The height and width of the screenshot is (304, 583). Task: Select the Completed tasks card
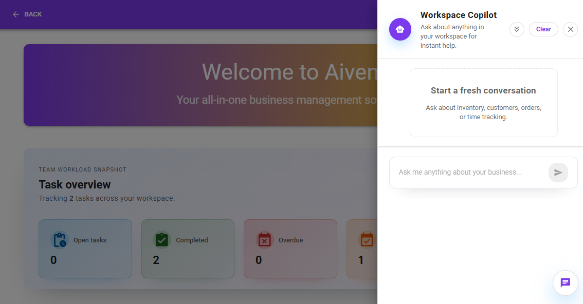coord(188,249)
